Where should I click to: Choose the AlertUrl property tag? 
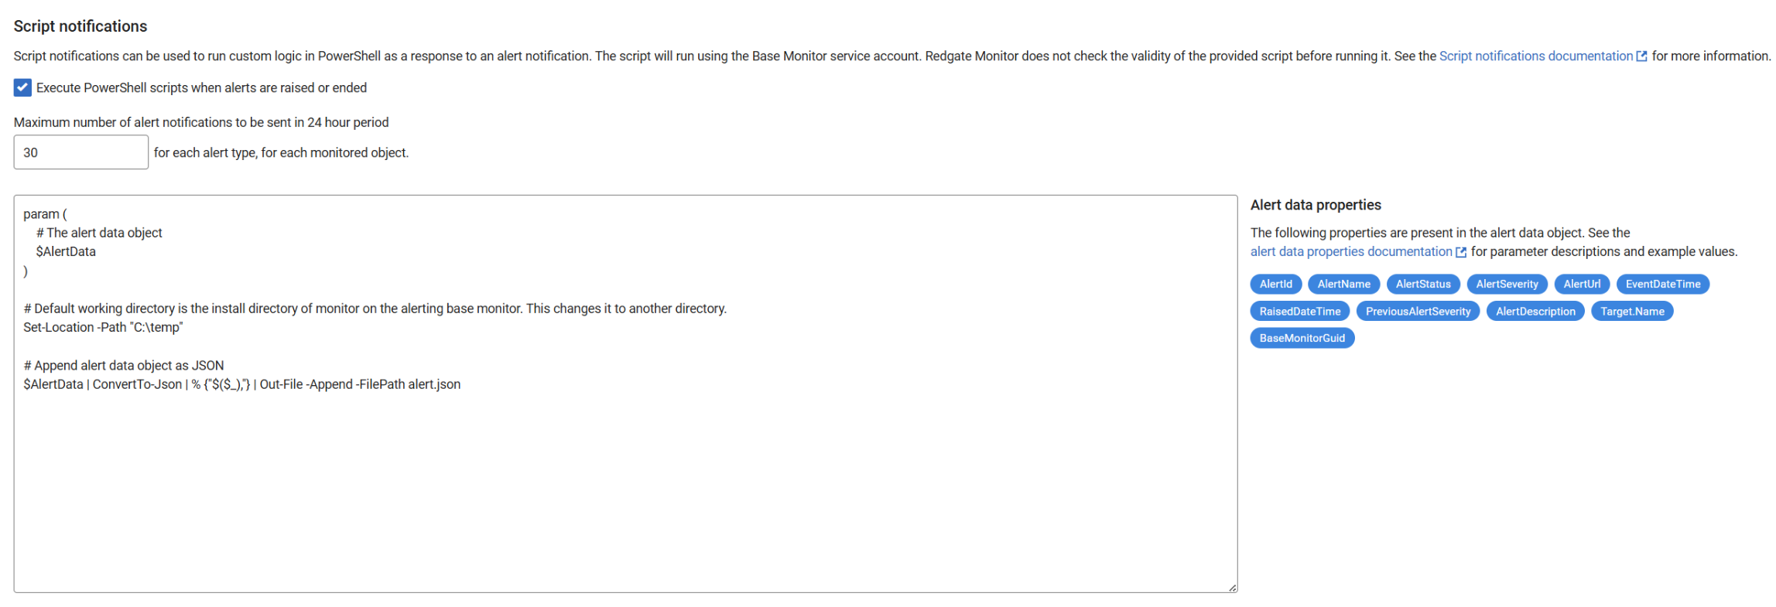(1582, 284)
